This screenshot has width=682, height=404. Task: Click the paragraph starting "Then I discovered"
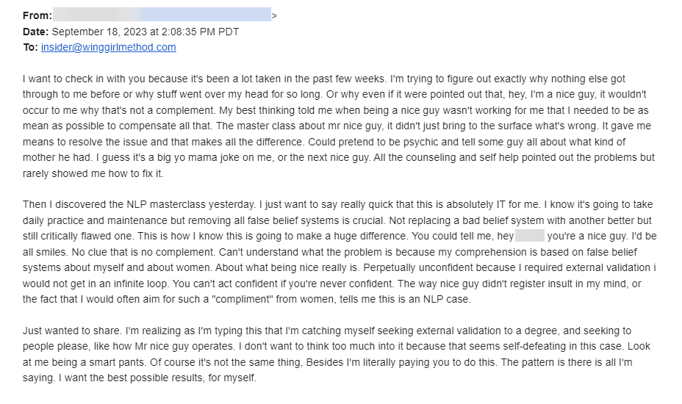click(x=340, y=252)
